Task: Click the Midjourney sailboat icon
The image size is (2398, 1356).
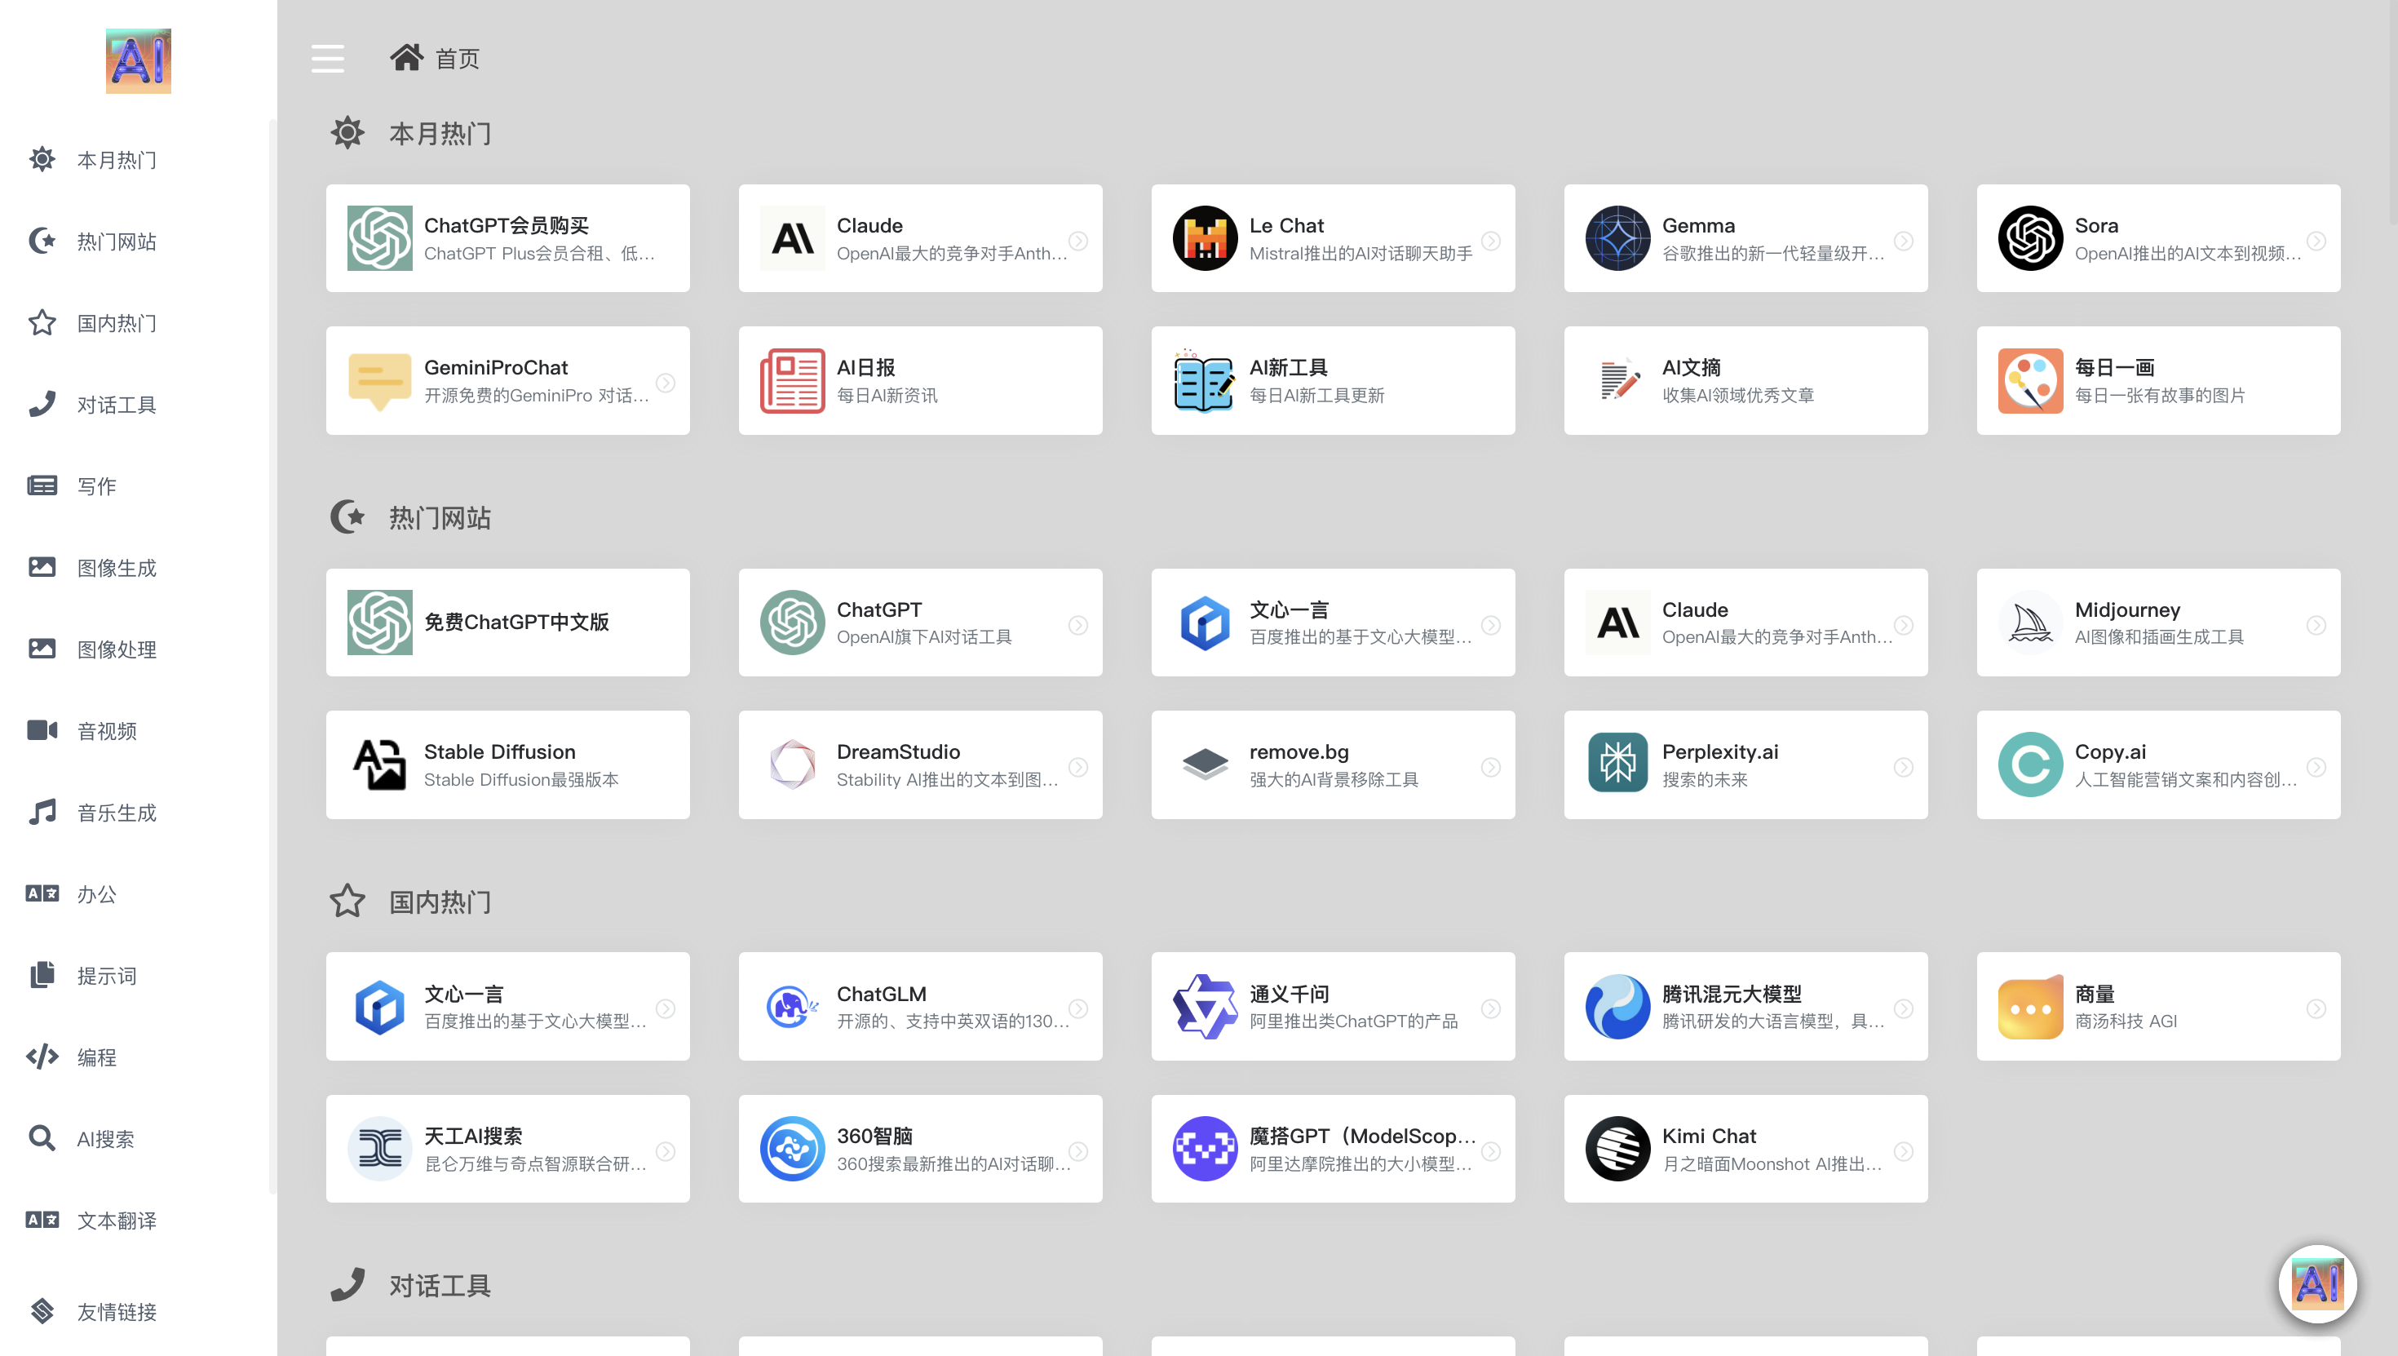Action: [2029, 623]
